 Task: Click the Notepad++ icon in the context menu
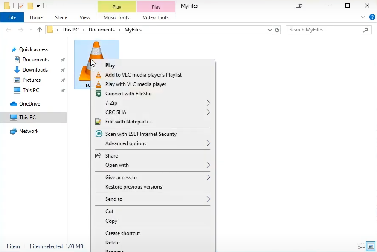pyautogui.click(x=98, y=122)
